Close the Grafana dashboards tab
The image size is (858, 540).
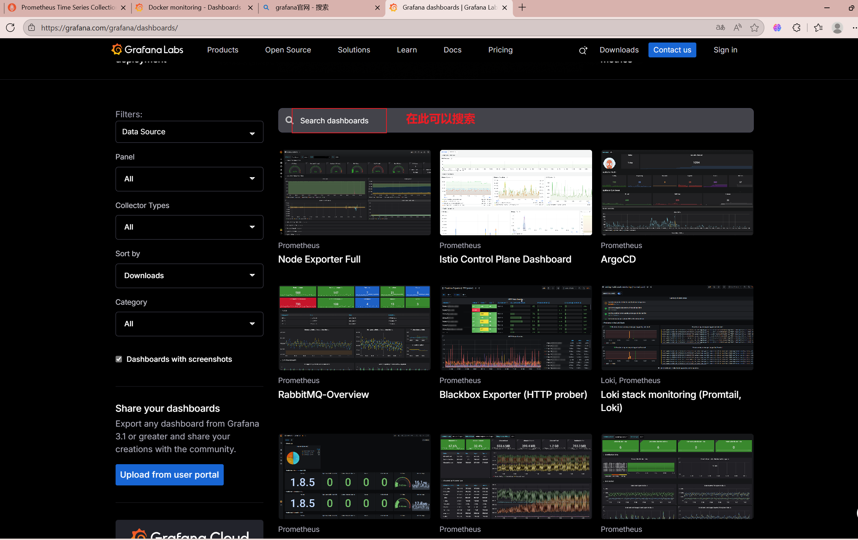point(504,7)
